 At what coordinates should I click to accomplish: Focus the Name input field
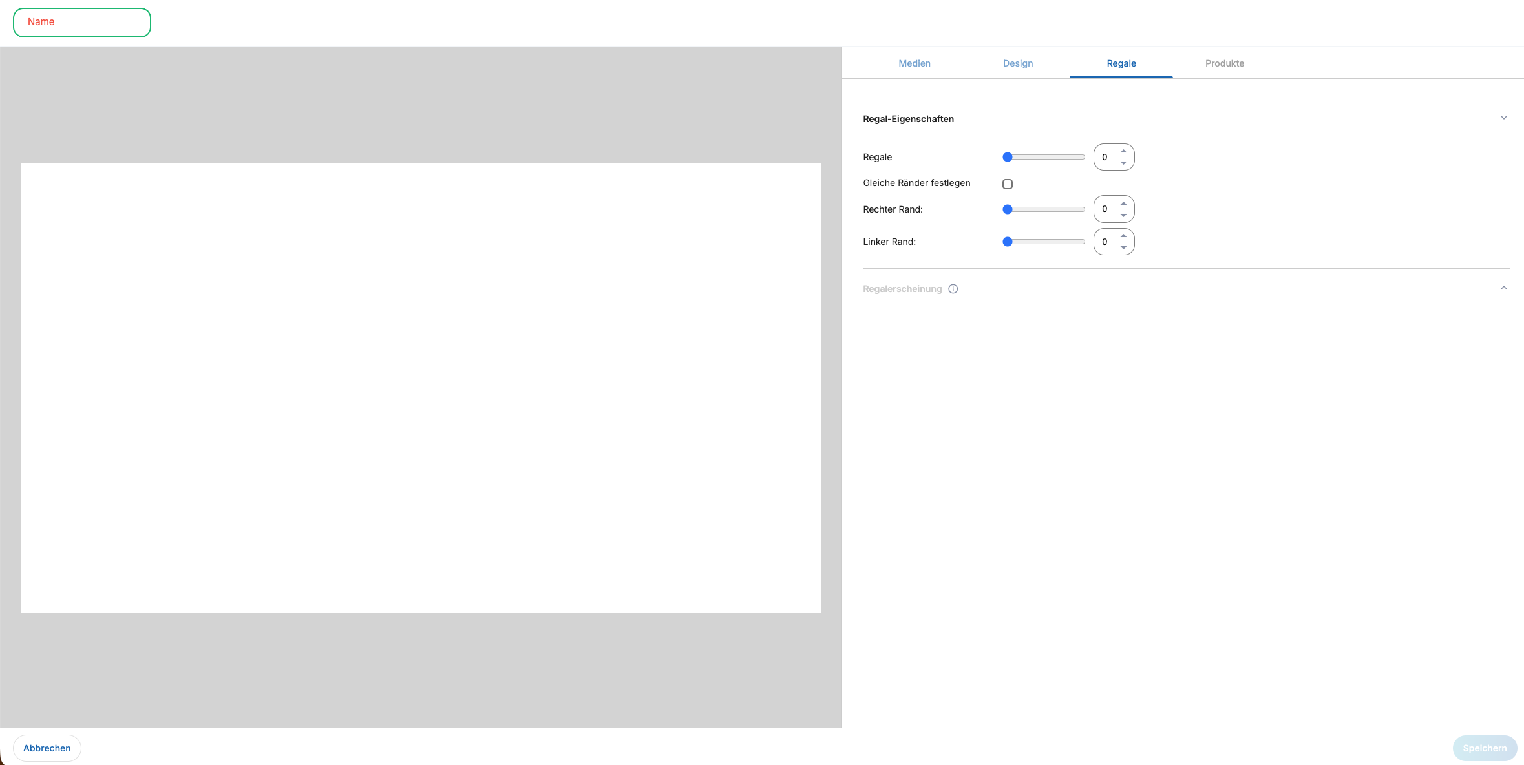point(82,23)
